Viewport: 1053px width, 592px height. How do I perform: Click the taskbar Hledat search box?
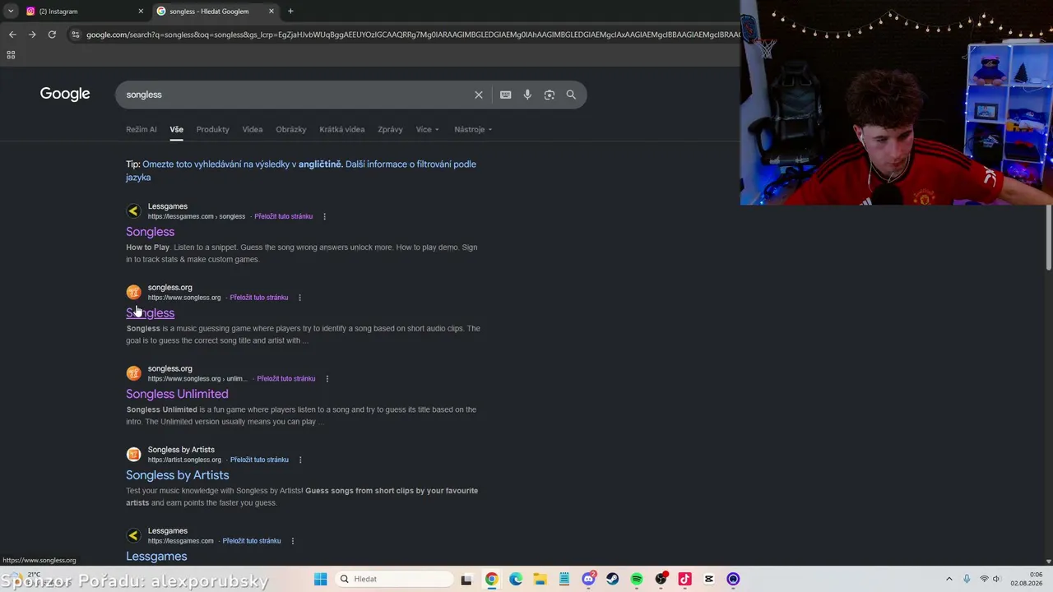pyautogui.click(x=394, y=579)
